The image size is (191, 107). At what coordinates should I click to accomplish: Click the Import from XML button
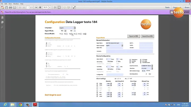pyautogui.click(x=147, y=36)
